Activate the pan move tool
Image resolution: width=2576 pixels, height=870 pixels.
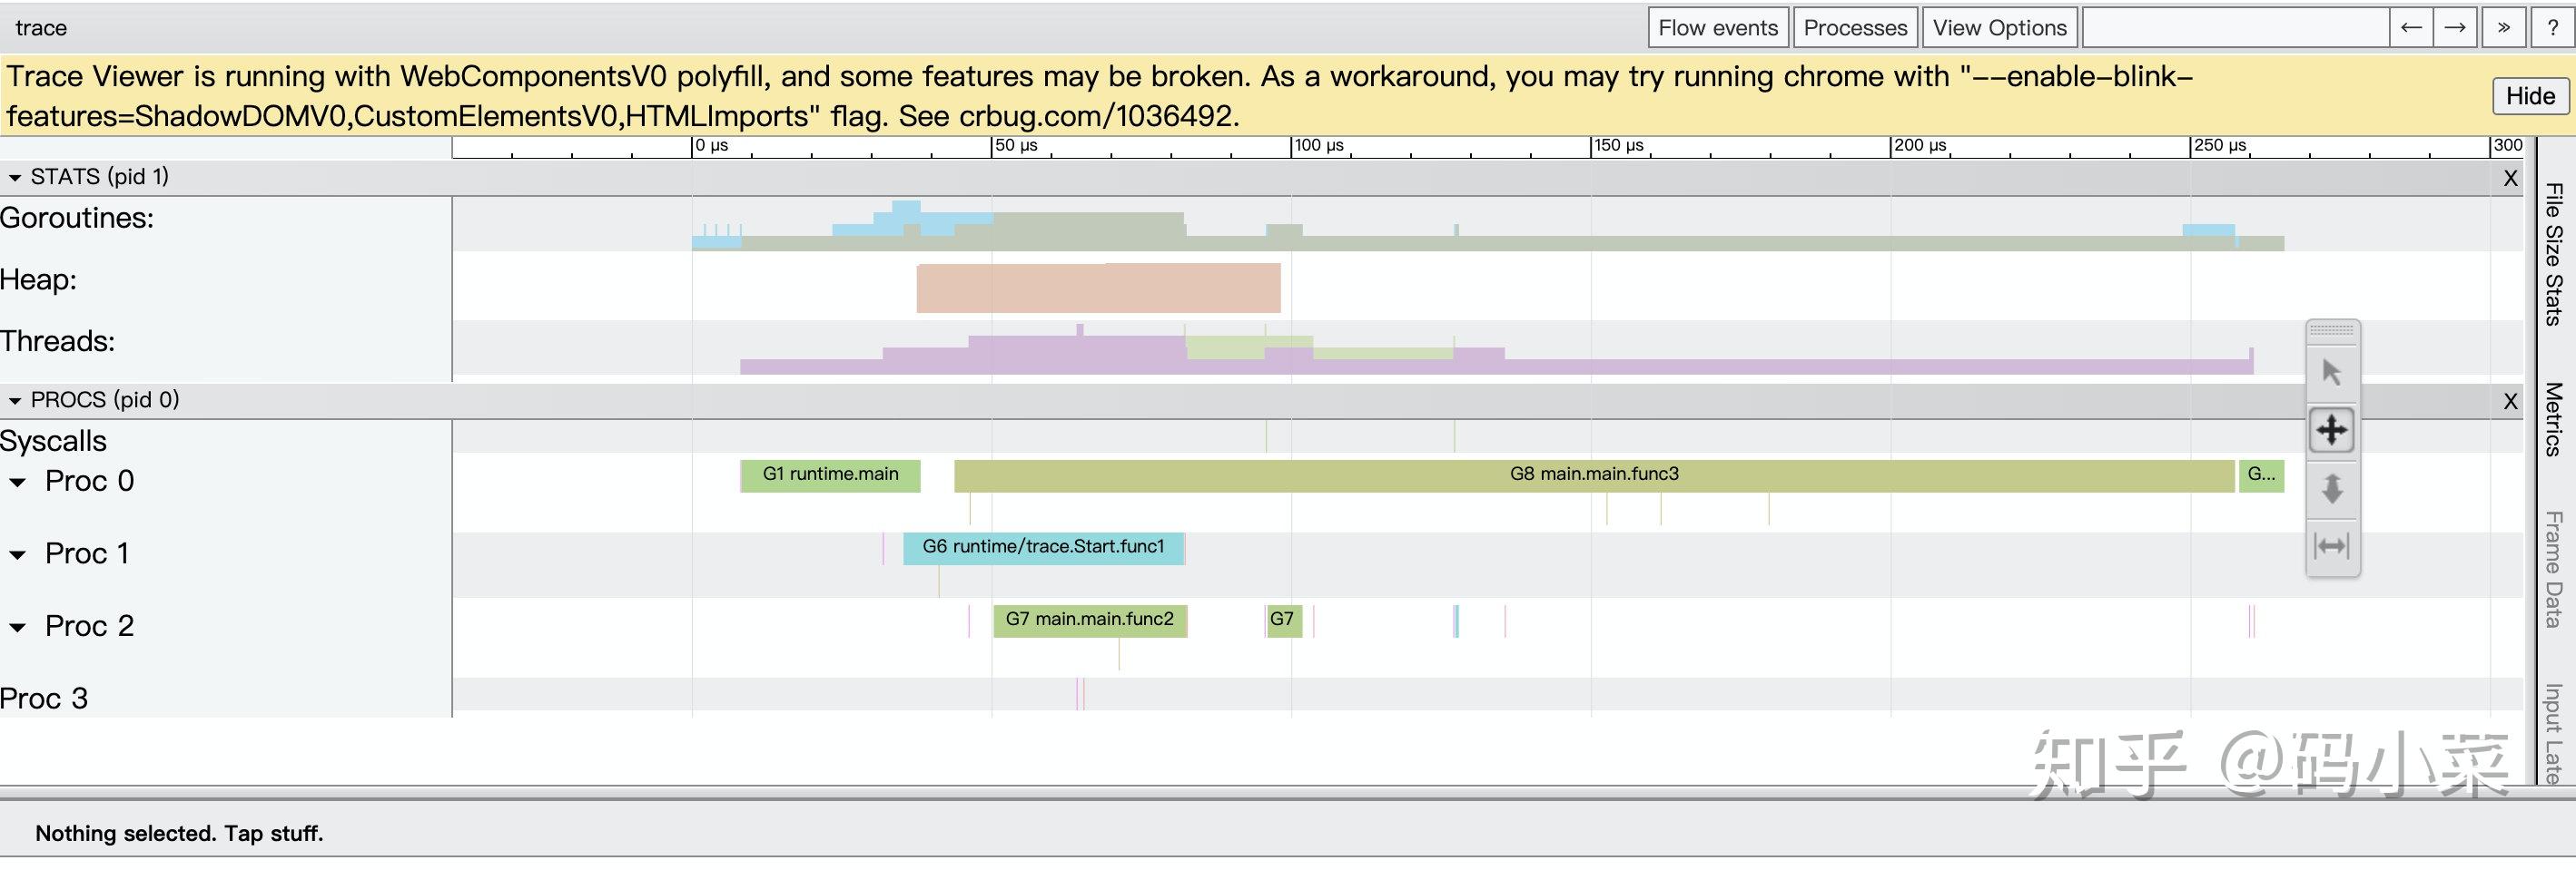coord(2331,431)
